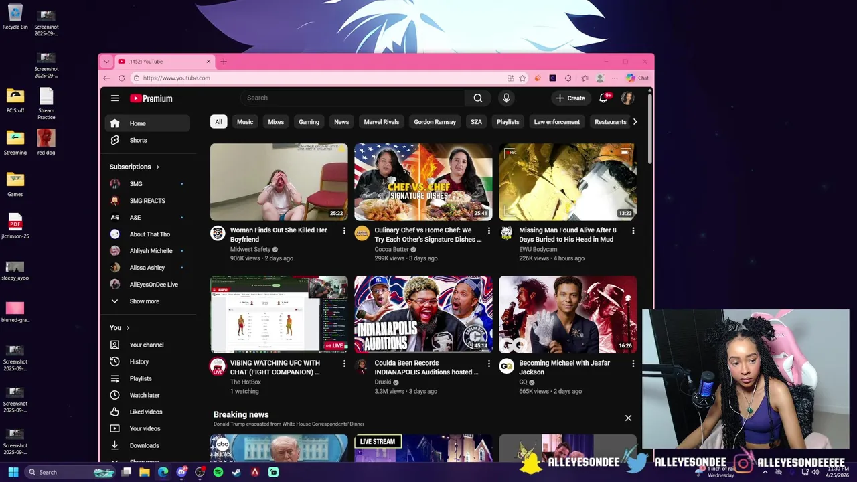Open the Recycle Bin desktop icon
Viewport: 857px width, 482px height.
click(x=15, y=17)
